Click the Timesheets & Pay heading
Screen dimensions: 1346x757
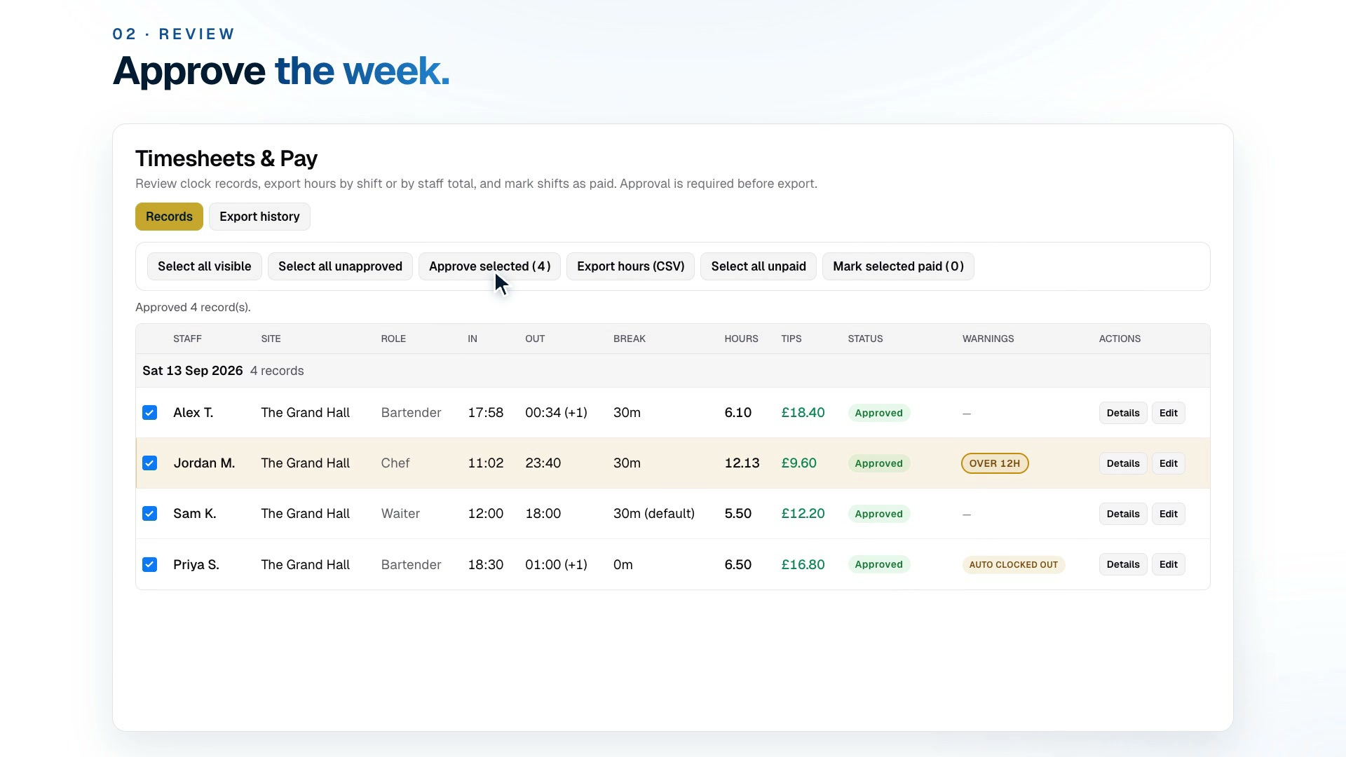(226, 158)
